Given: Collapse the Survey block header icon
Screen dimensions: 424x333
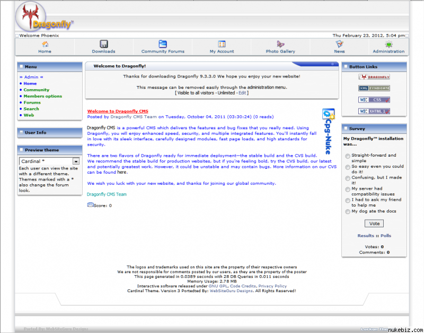Looking at the screenshot, I should 346,129.
